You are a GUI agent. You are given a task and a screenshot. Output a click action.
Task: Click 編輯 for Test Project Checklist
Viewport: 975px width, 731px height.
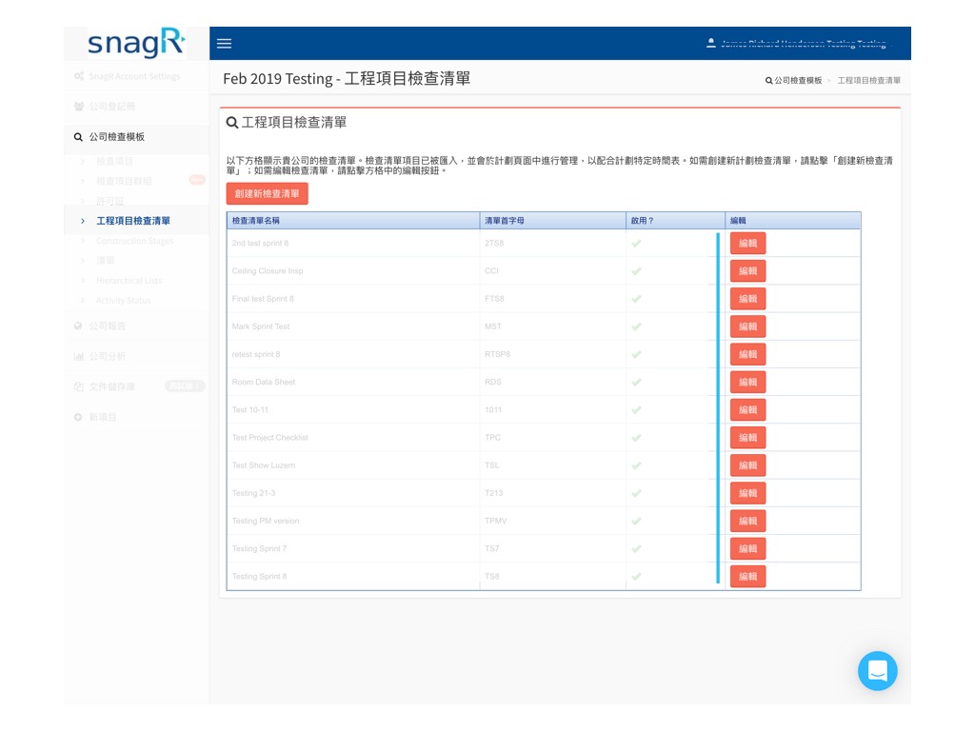point(747,438)
